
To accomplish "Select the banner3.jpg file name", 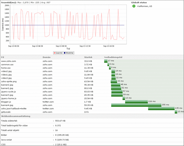I will click(x=7, y=95).
